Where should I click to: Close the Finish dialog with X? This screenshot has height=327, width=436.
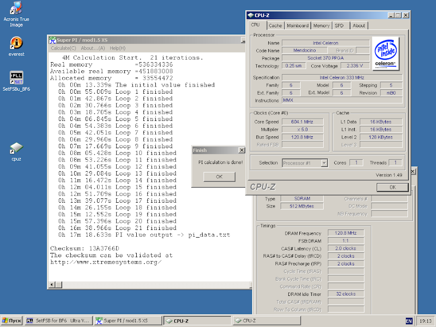click(241, 150)
